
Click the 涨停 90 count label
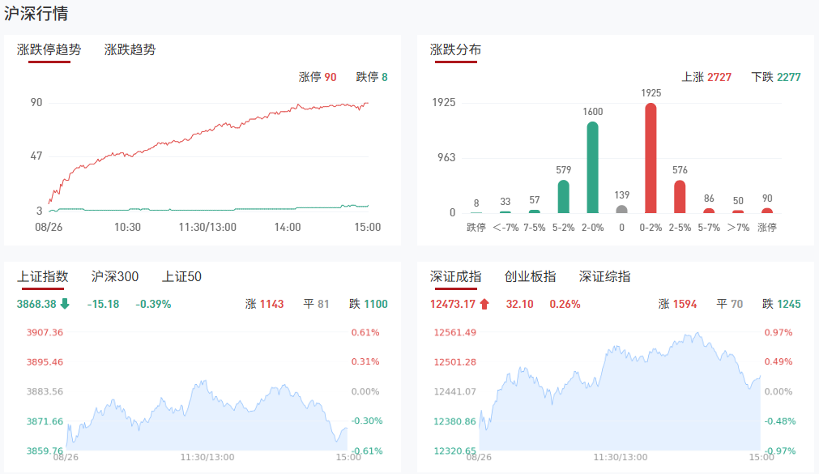tap(318, 77)
